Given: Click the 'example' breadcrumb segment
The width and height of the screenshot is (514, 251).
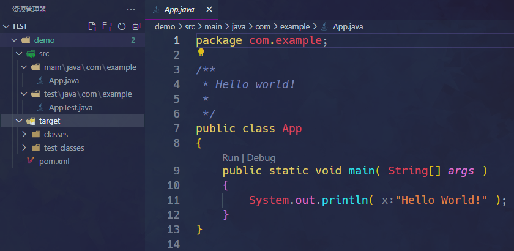Looking at the screenshot, I should click(x=296, y=26).
